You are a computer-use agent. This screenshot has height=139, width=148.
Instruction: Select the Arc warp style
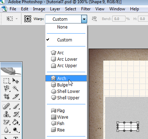coord(66,53)
